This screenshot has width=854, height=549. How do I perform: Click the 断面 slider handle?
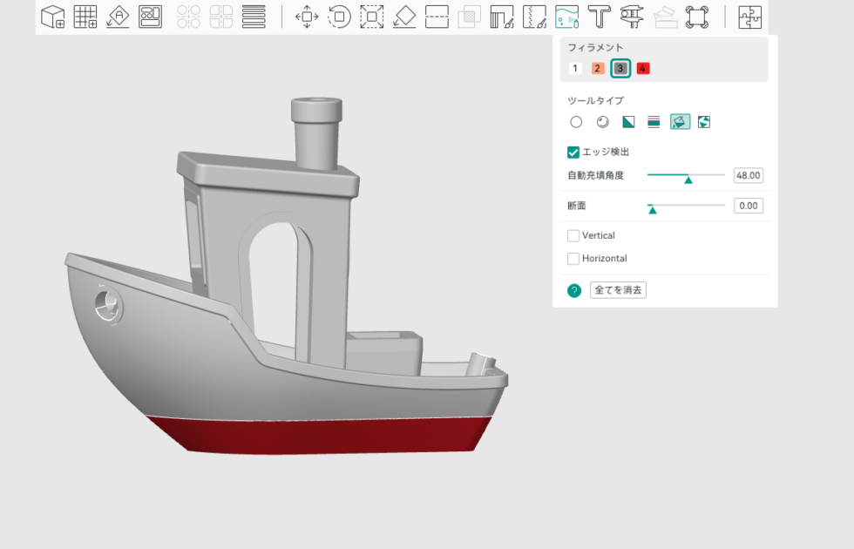click(653, 209)
